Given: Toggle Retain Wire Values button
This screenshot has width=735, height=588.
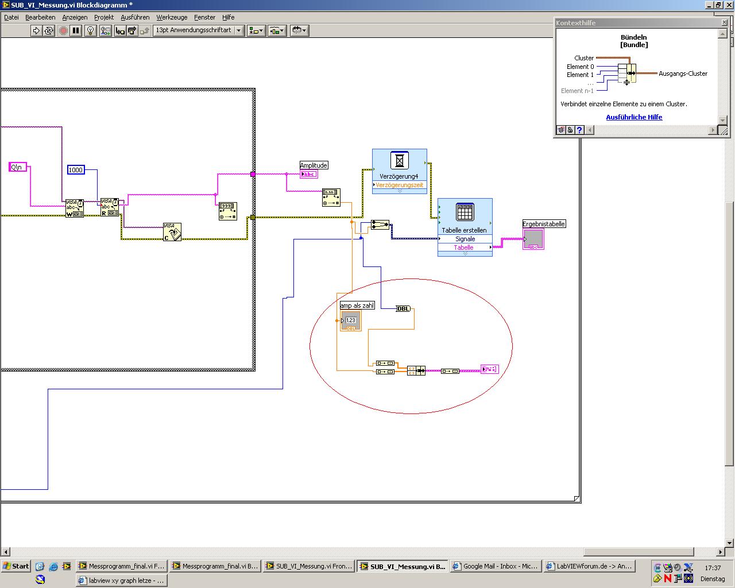Looking at the screenshot, I should pyautogui.click(x=105, y=30).
